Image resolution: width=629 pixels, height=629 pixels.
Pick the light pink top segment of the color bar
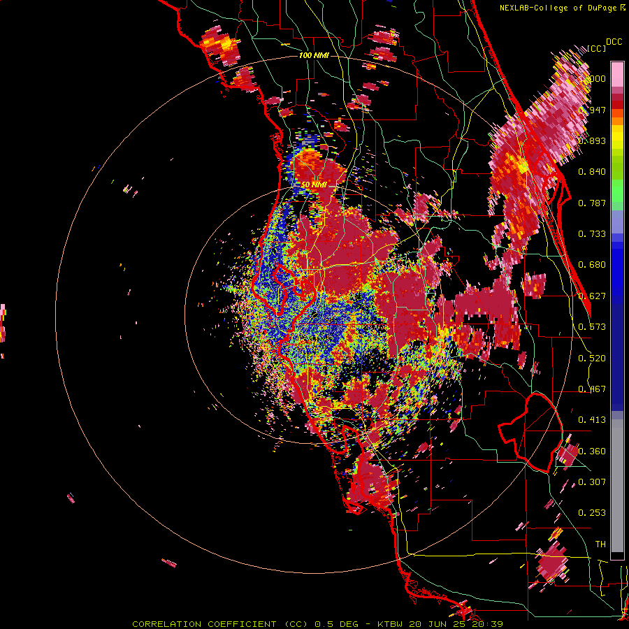(x=617, y=74)
